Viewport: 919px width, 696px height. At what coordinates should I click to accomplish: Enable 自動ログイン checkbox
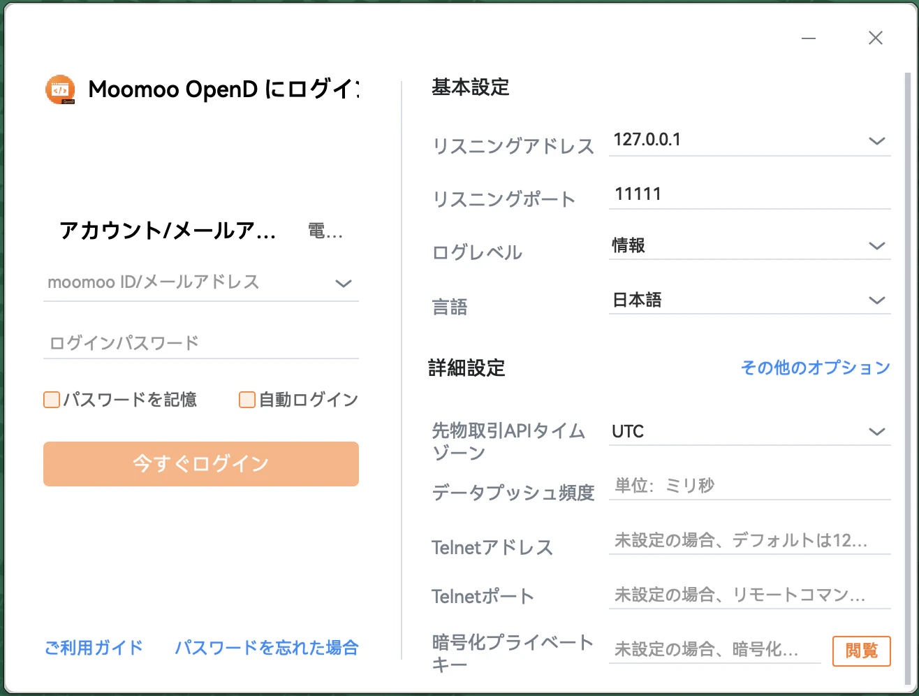[247, 400]
